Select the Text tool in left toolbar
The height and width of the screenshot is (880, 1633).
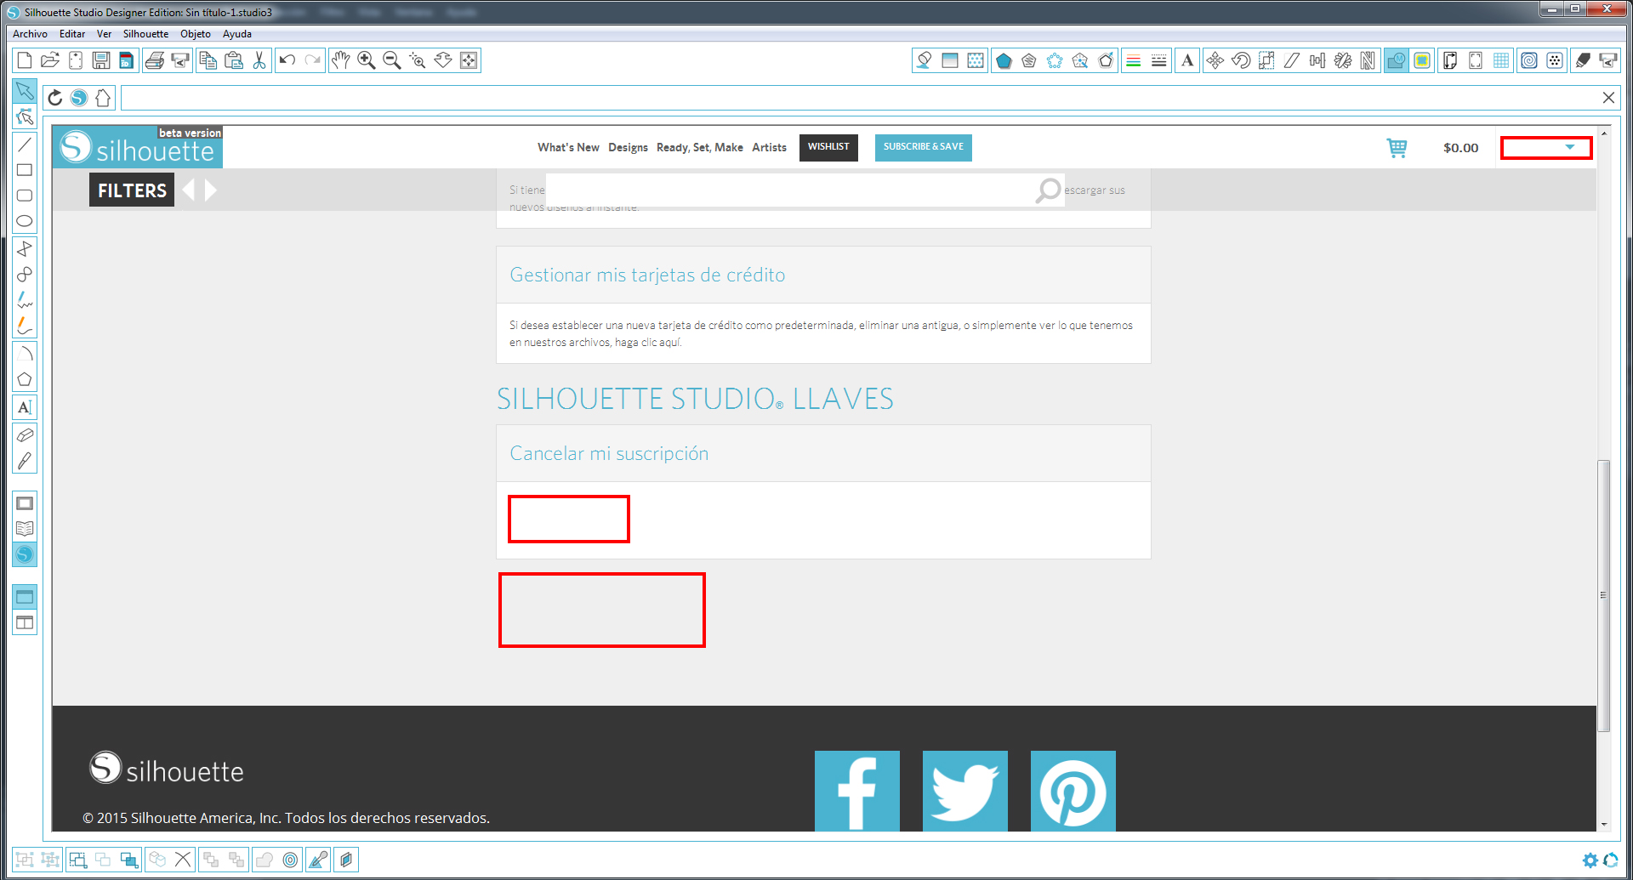tap(25, 407)
